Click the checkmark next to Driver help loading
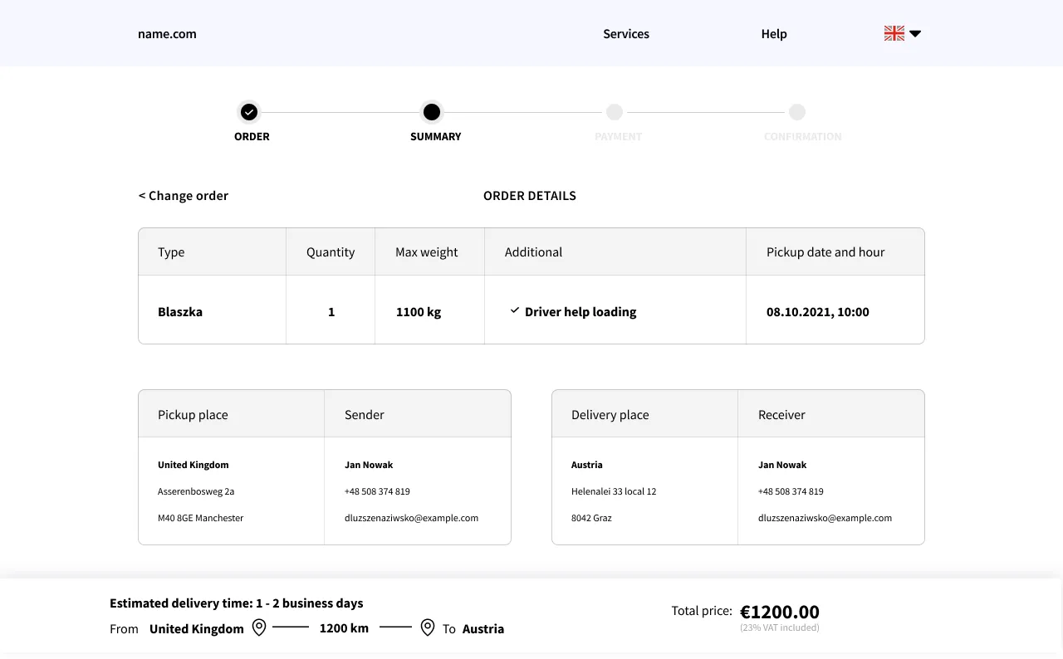1063x659 pixels. click(515, 310)
